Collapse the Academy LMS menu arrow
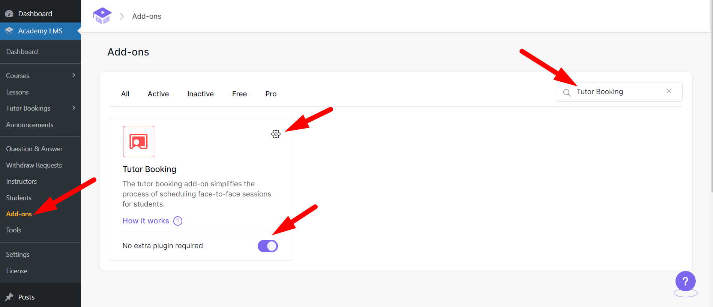 (x=80, y=31)
